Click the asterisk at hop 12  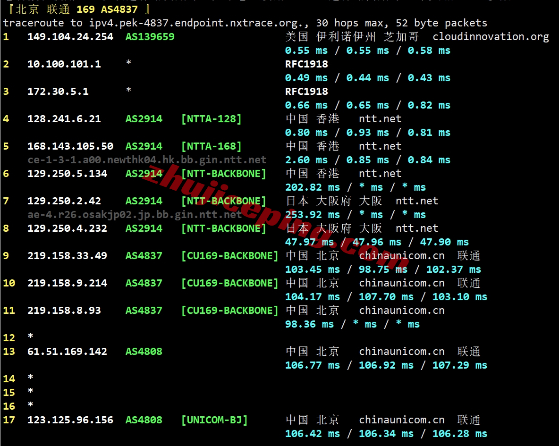[31, 336]
